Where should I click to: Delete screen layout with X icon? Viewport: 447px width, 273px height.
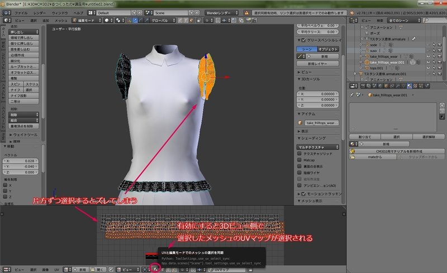[x=139, y=13]
